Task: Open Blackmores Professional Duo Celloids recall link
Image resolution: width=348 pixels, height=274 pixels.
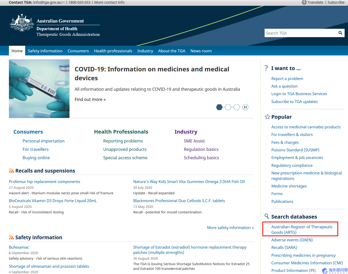Action: tap(179, 201)
